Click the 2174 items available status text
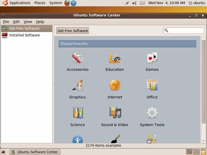Screen dimensions: 207x155 pos(103,145)
